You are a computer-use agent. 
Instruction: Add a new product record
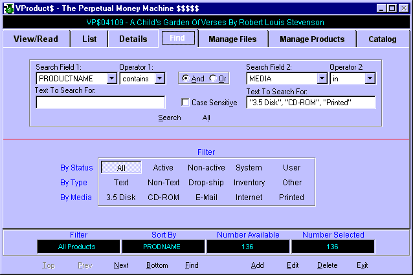[x=258, y=265]
